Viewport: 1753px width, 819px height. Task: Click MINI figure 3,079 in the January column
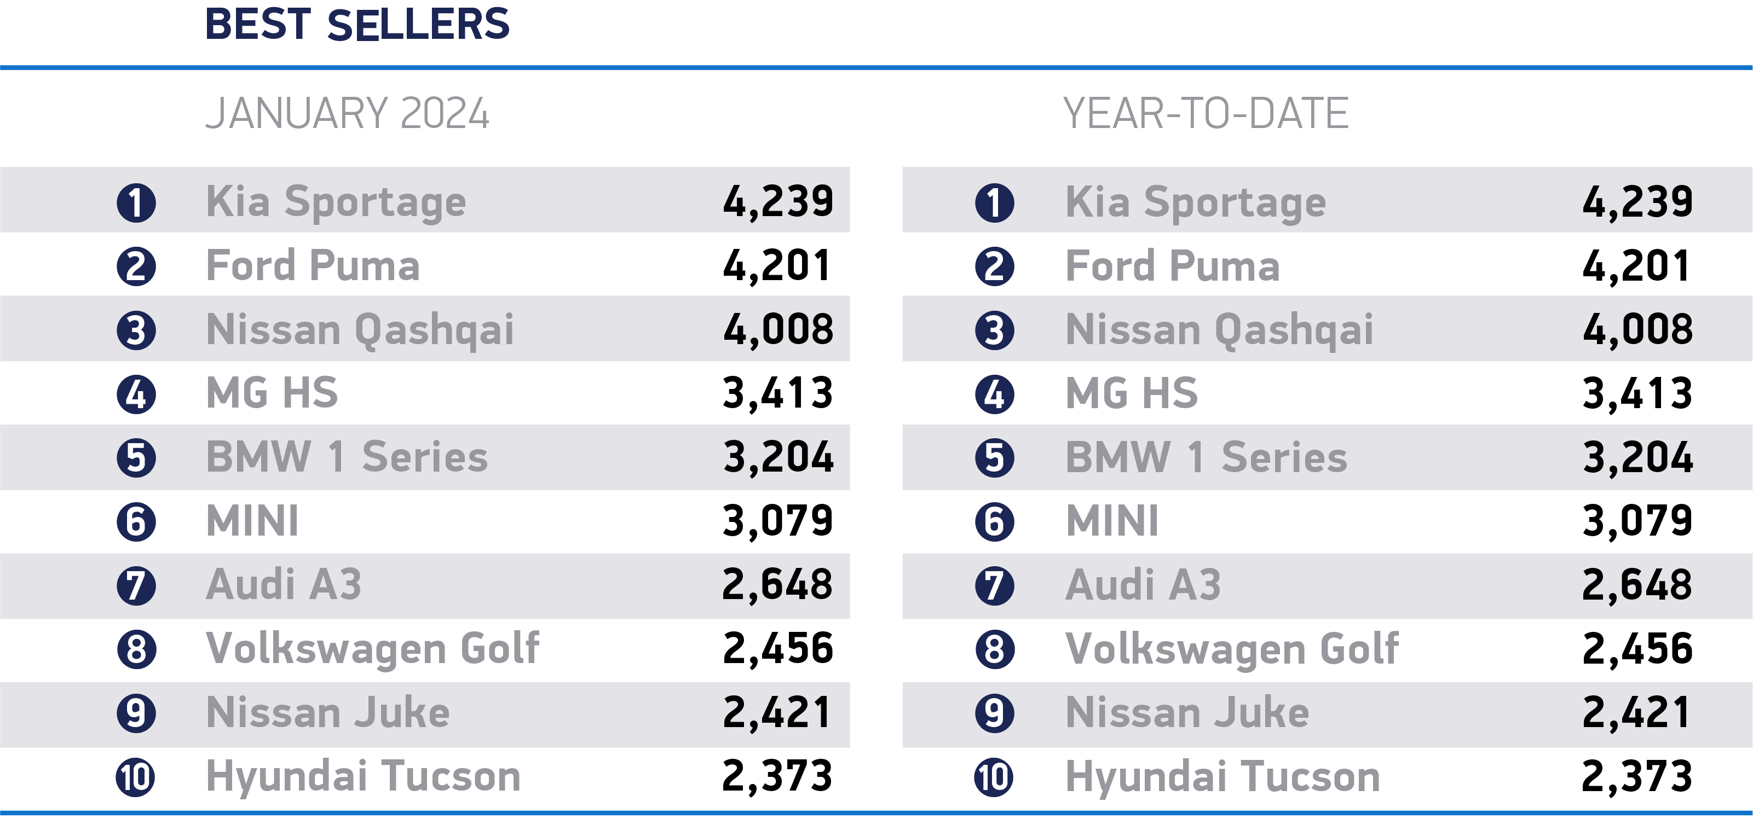778,522
